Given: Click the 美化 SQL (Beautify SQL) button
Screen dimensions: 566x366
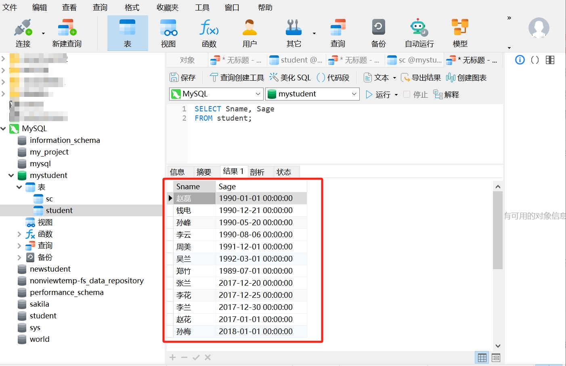Looking at the screenshot, I should (x=290, y=77).
